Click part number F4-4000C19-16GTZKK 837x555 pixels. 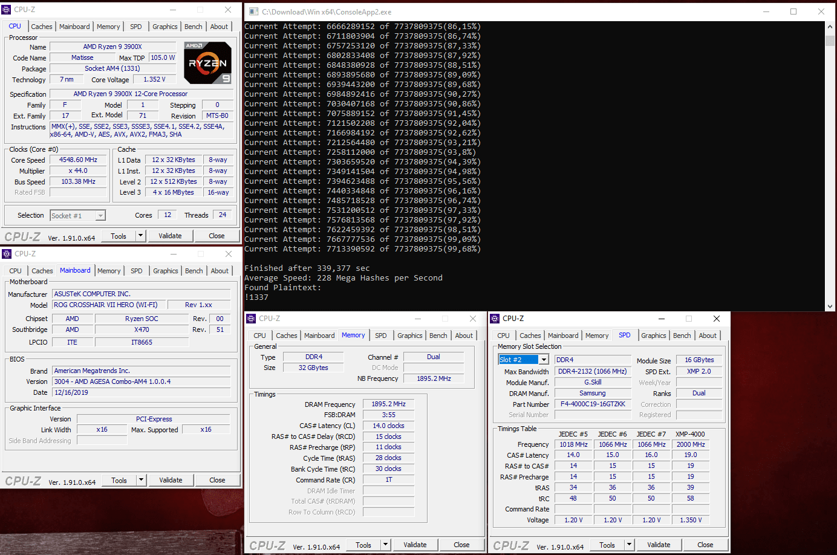coord(593,404)
